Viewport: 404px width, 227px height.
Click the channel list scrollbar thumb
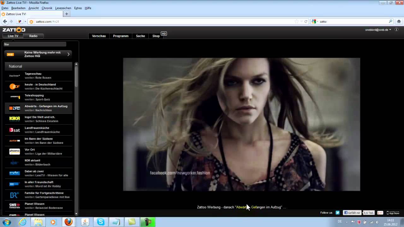(x=76, y=77)
